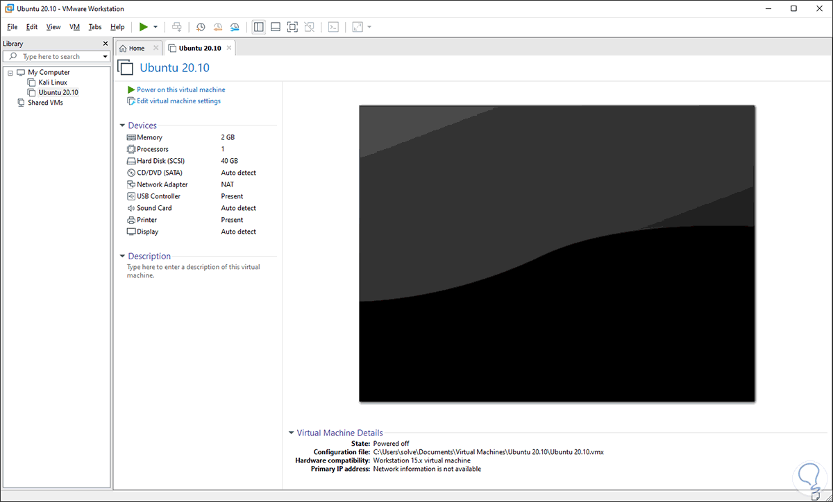Click the virtual machine preview screen
This screenshot has height=502, width=833.
557,253
